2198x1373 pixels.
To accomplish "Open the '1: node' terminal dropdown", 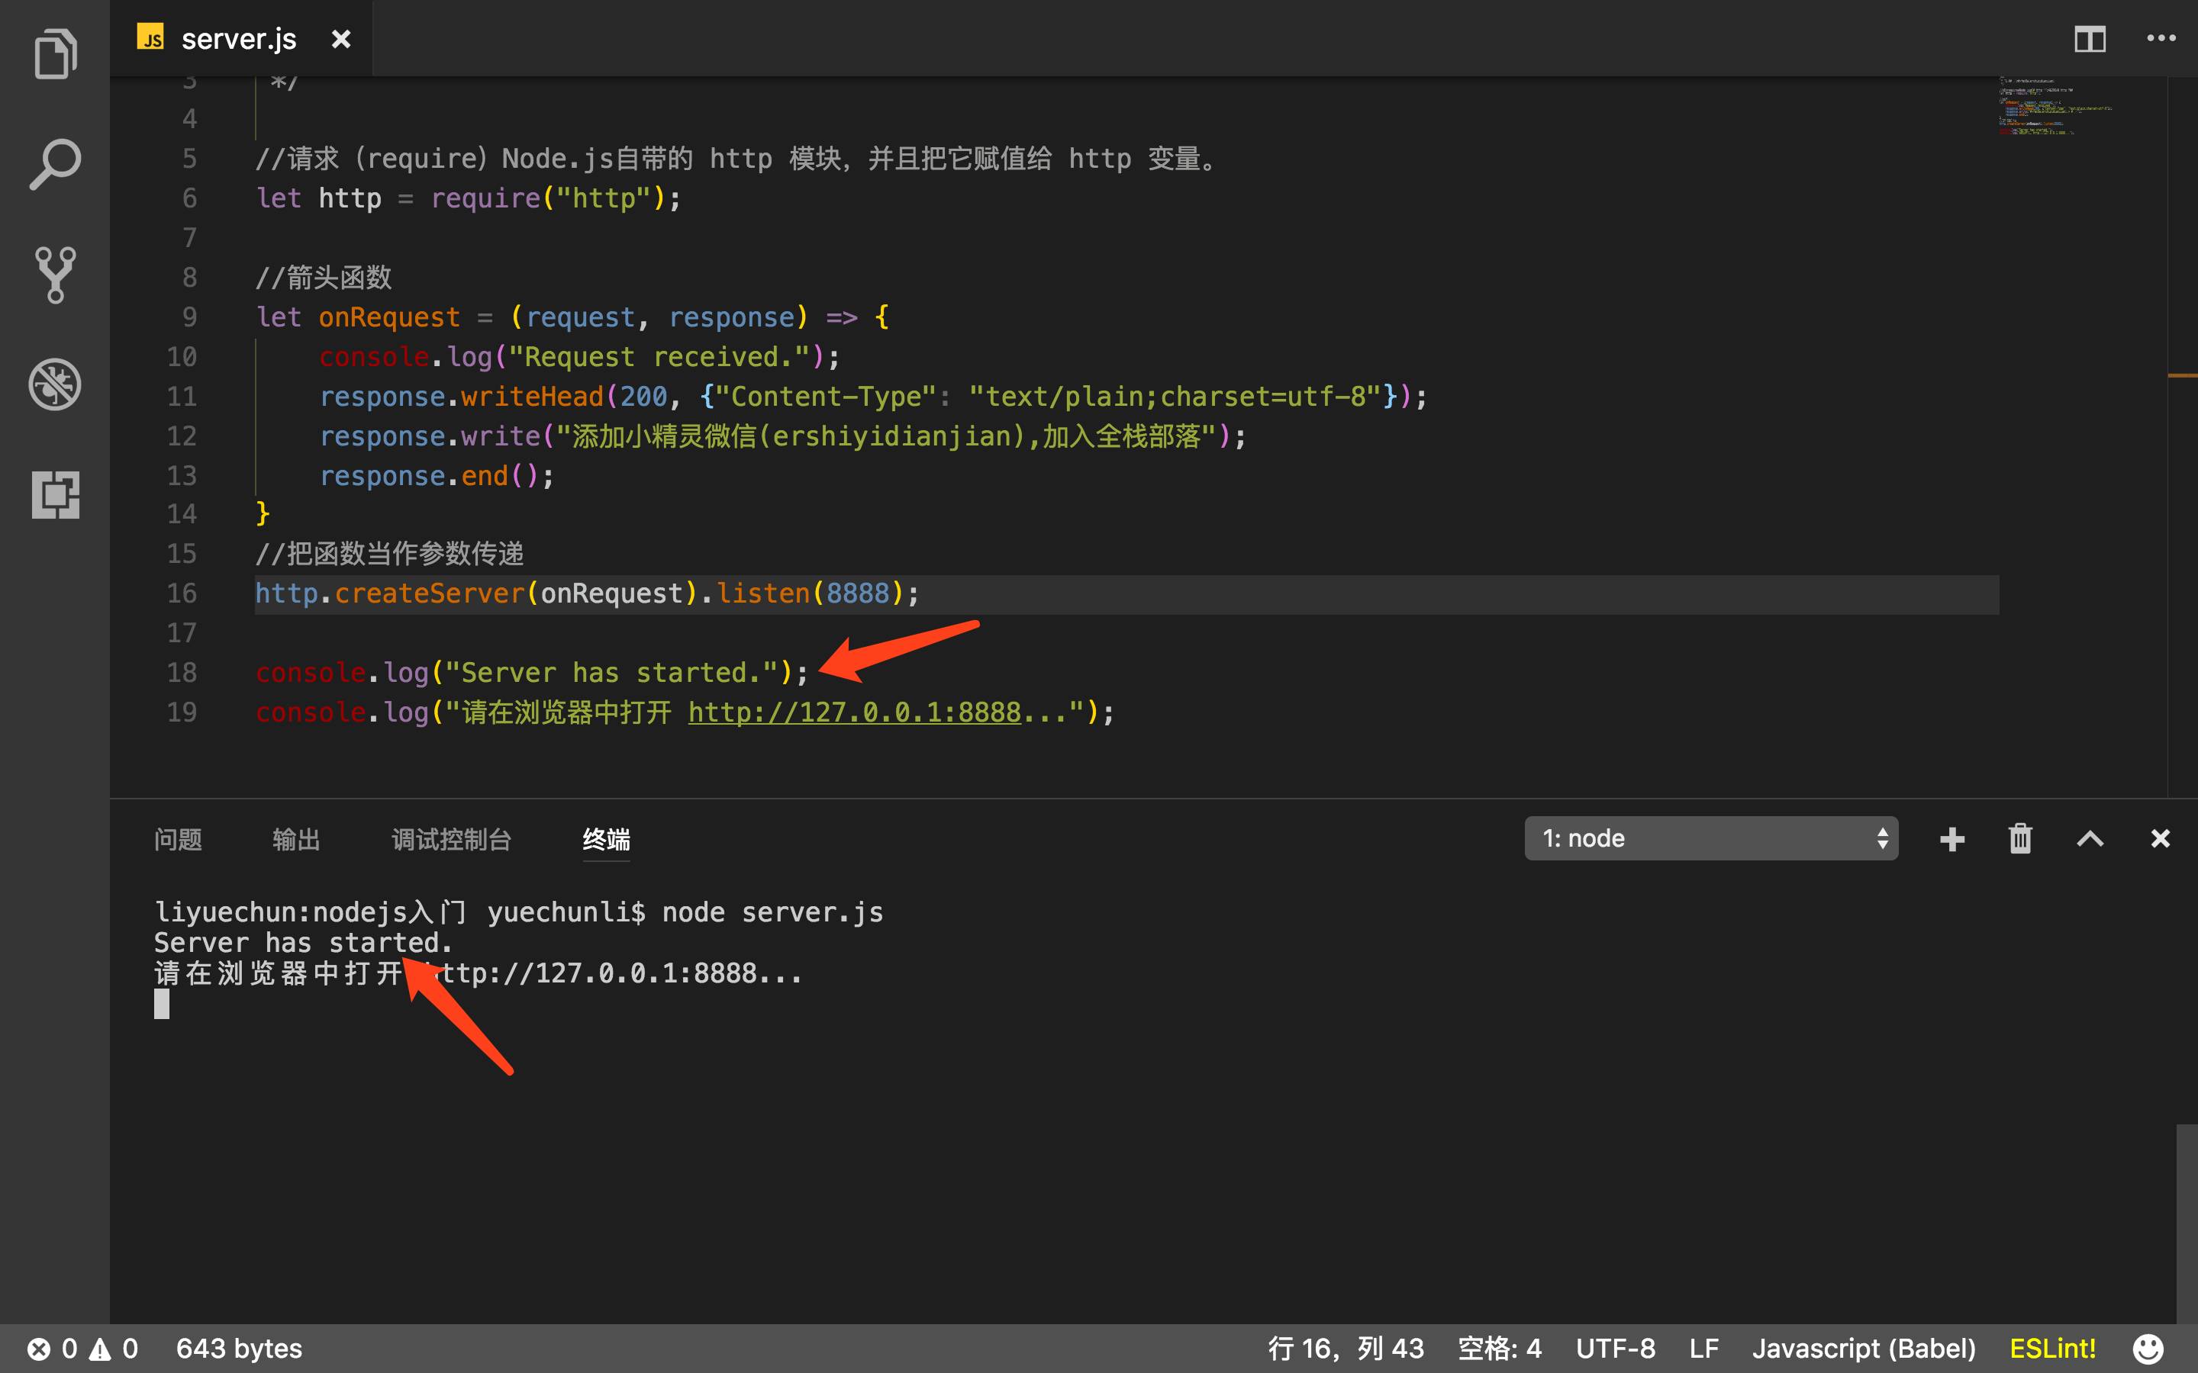I will tap(1711, 838).
